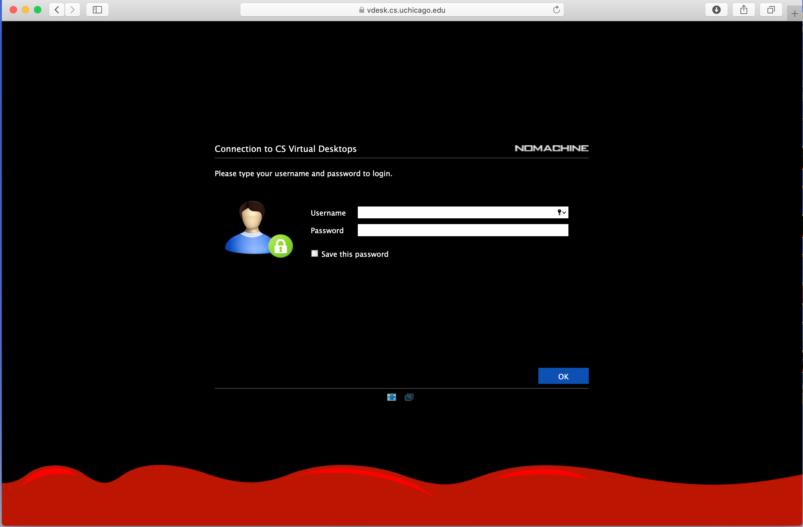
Task: Show all tabs overview icon
Action: point(771,10)
